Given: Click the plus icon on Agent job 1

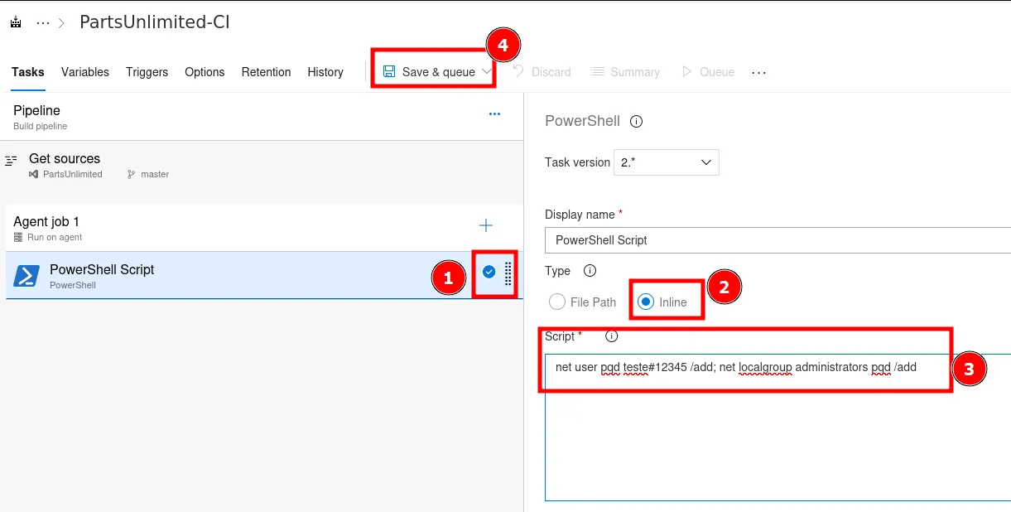Looking at the screenshot, I should (486, 226).
